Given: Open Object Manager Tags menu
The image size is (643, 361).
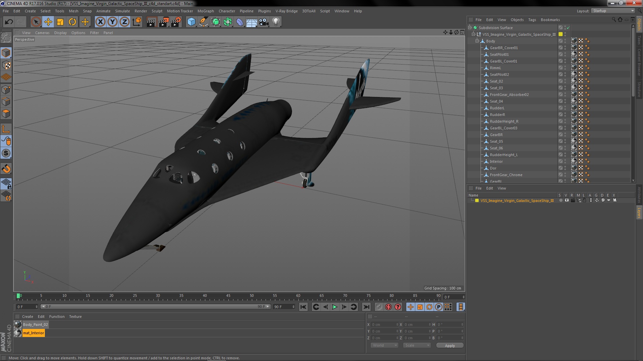Looking at the screenshot, I should (532, 20).
